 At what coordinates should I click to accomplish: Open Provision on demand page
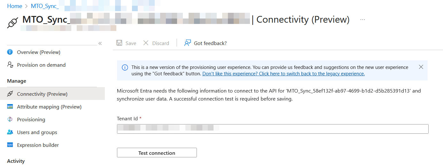point(41,65)
